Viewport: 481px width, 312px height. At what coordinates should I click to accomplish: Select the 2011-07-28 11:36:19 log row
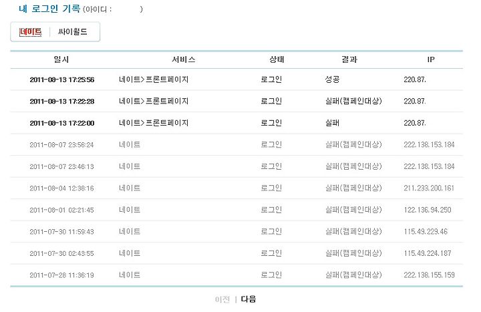point(236,275)
